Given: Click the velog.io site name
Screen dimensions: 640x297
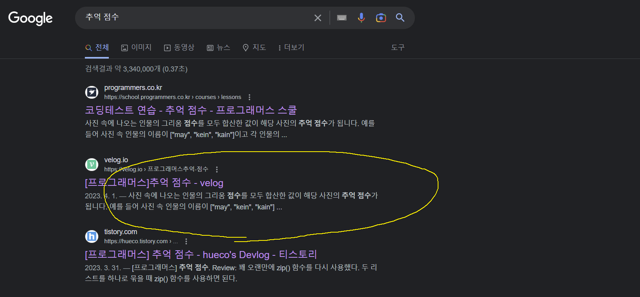Looking at the screenshot, I should click(116, 160).
